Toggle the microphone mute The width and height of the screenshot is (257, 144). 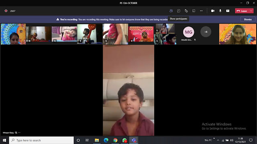pyautogui.click(x=220, y=11)
